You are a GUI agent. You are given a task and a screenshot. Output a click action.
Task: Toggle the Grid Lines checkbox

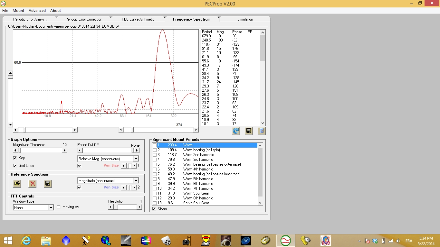coord(15,166)
